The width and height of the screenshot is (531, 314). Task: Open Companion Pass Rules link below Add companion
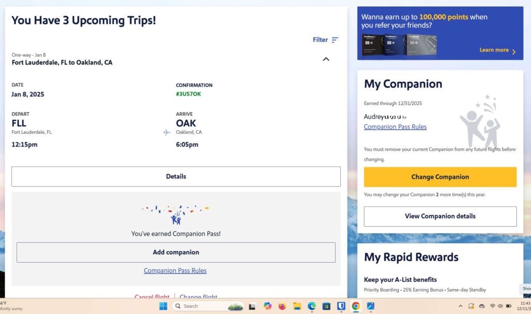click(x=175, y=270)
